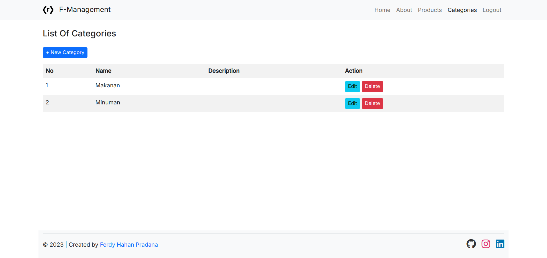This screenshot has height=258, width=547.
Task: Select Categories in the navbar
Action: [462, 10]
